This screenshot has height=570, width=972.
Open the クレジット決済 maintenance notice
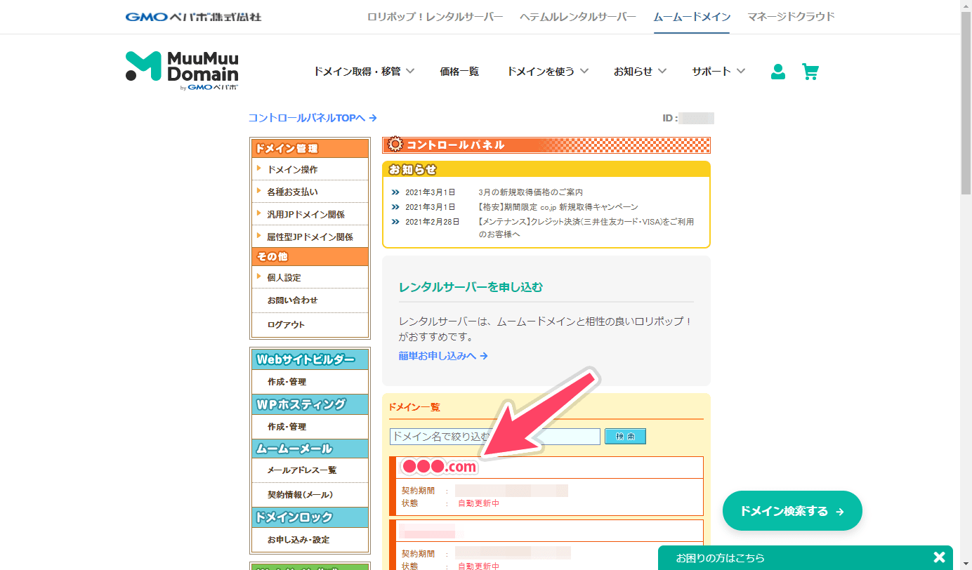click(x=586, y=227)
